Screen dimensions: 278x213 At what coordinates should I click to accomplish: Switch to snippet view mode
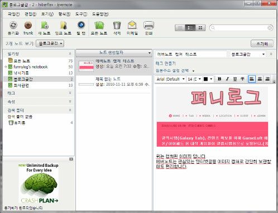pyautogui.click(x=190, y=28)
